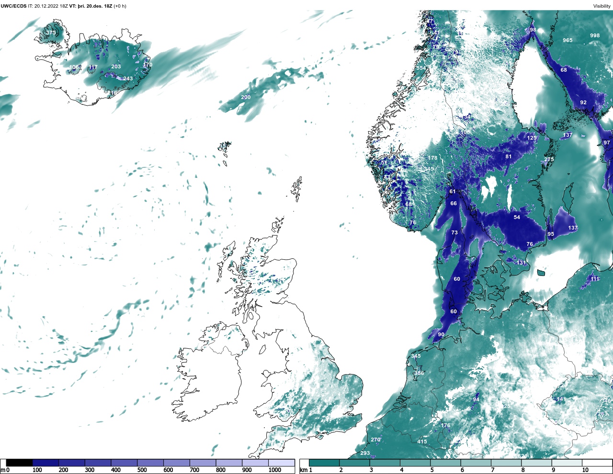This screenshot has width=613, height=474.
Task: Click the '293' value at the bottom edge
Action: [x=365, y=453]
